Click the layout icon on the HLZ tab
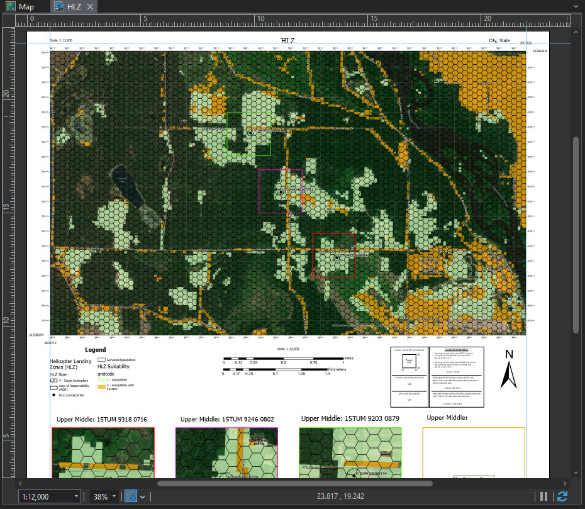The height and width of the screenshot is (509, 585). (x=57, y=7)
